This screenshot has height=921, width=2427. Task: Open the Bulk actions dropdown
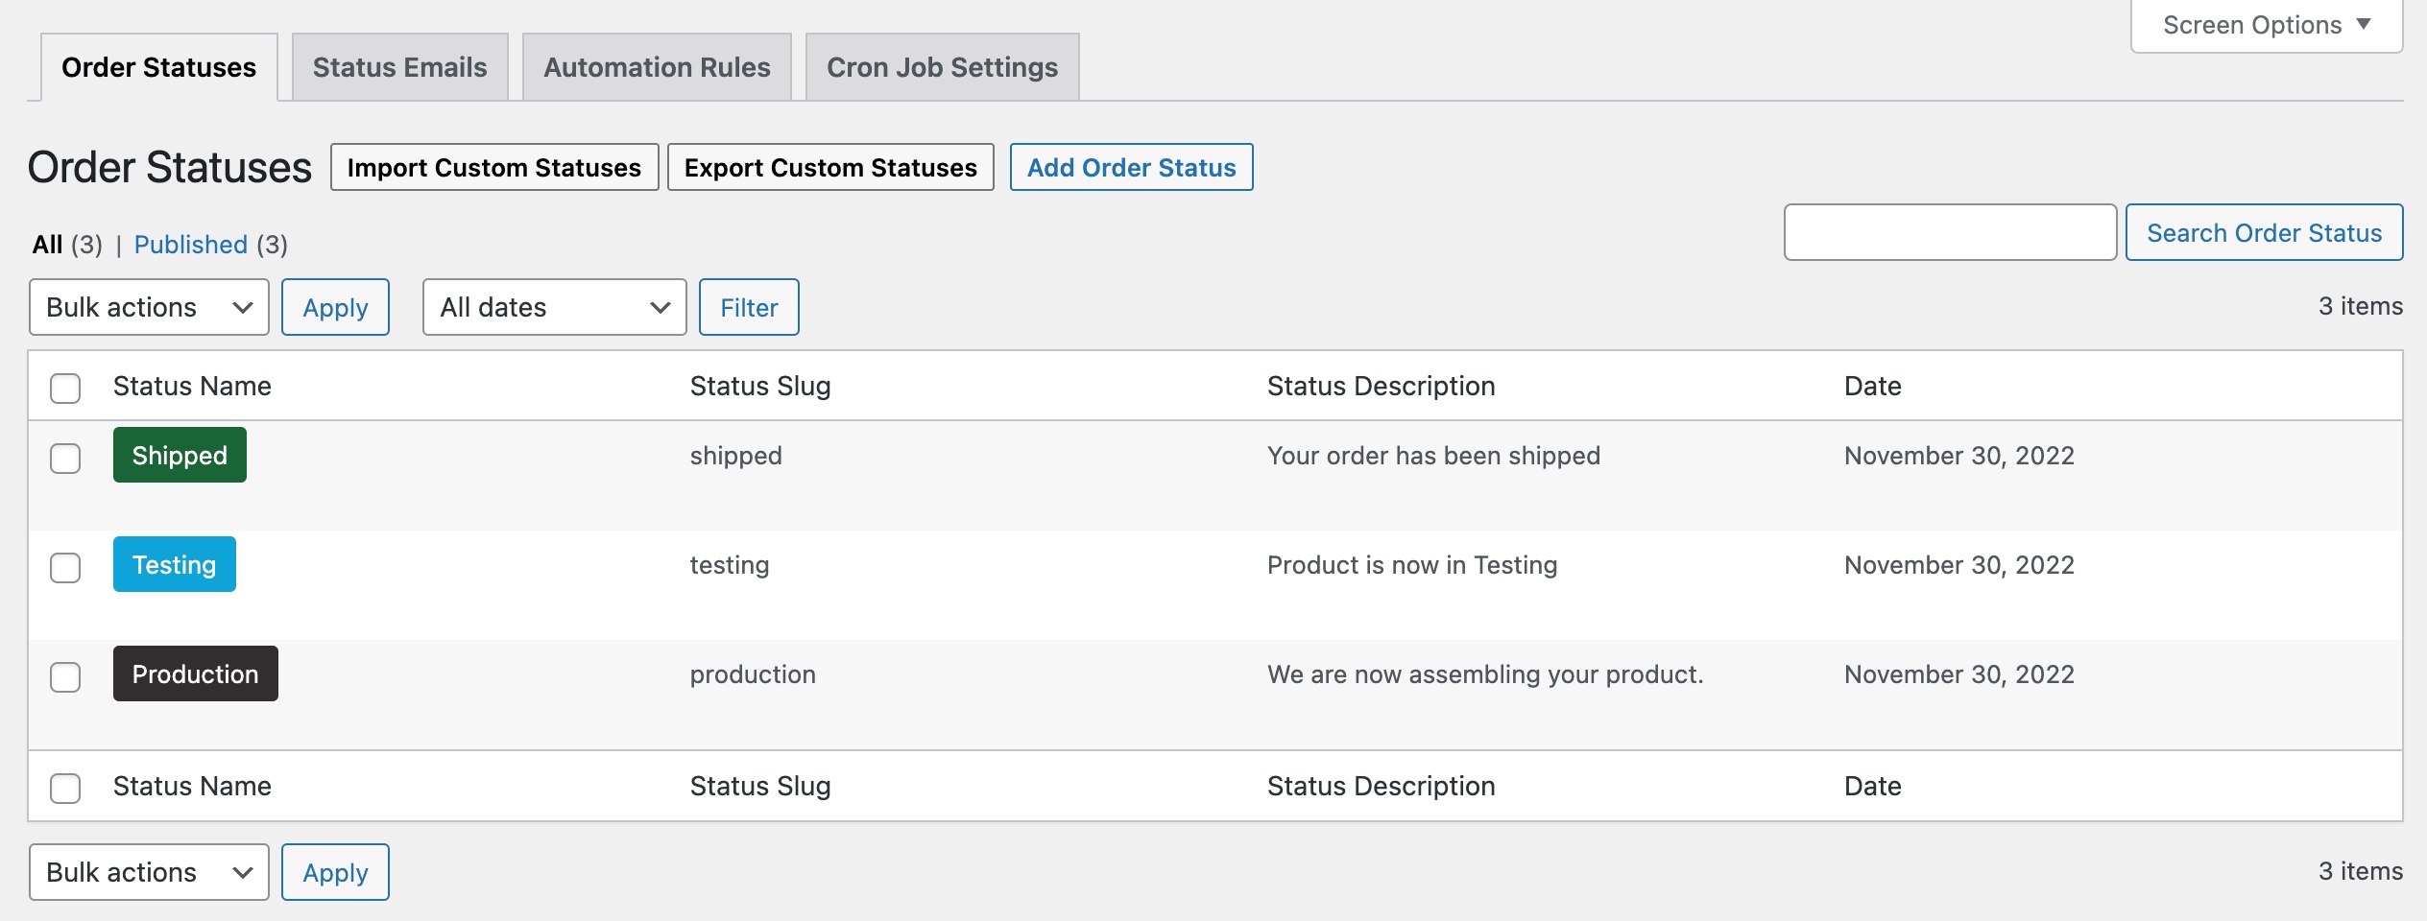pyautogui.click(x=148, y=307)
